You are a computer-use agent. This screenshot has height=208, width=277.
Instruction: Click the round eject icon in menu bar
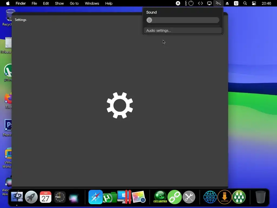178,3
